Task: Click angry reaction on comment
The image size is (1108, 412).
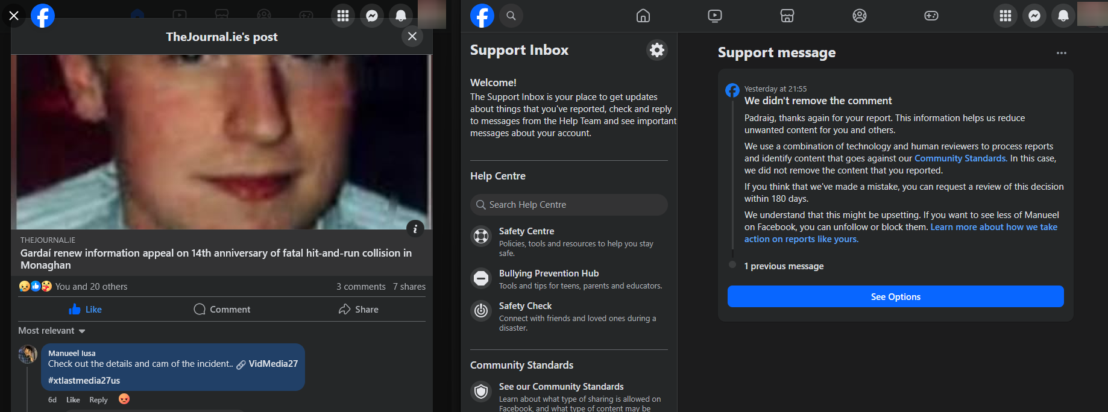Action: coord(124,399)
